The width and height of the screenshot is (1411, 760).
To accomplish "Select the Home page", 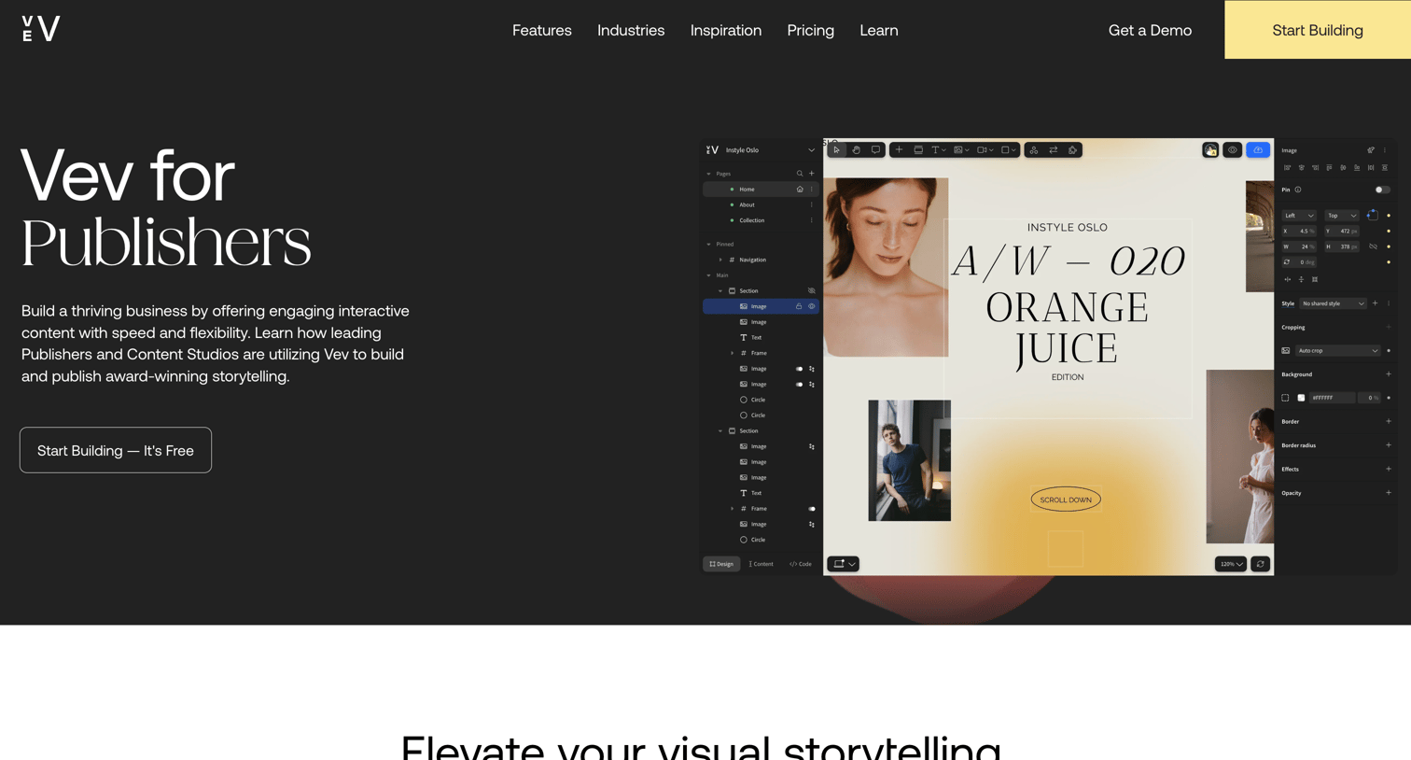I will click(x=761, y=189).
